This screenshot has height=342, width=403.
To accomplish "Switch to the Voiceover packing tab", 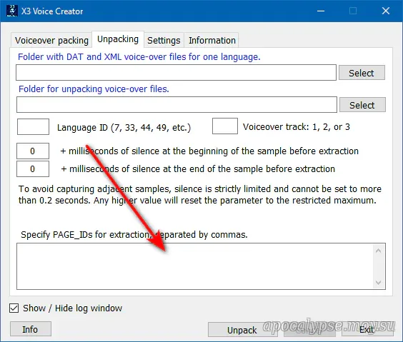I will point(51,40).
